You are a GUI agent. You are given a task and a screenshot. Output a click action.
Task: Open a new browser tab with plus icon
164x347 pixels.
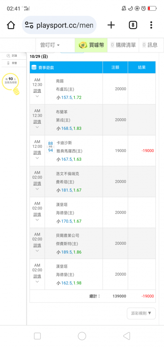tap(111, 25)
